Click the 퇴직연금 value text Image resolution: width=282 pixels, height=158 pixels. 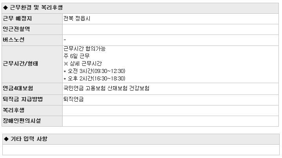74,99
